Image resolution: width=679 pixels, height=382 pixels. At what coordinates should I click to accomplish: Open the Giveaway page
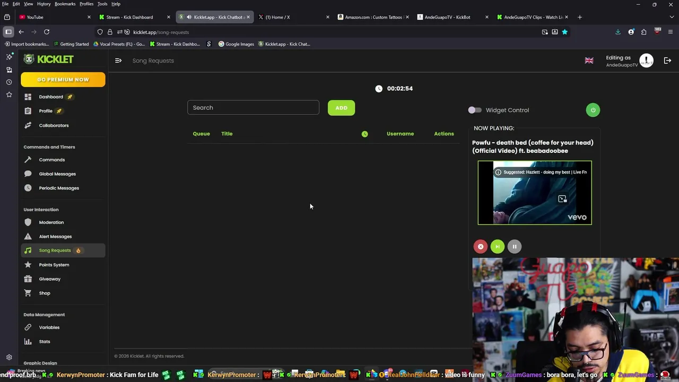(x=63, y=279)
